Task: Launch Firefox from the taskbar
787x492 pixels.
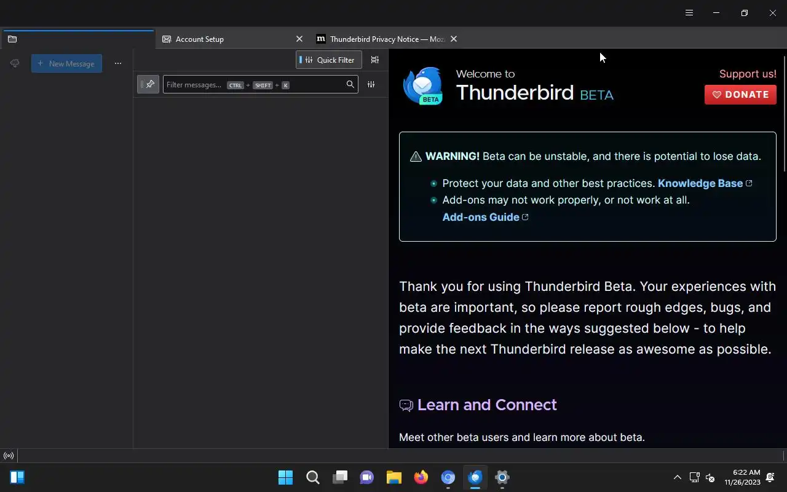Action: tap(421, 477)
